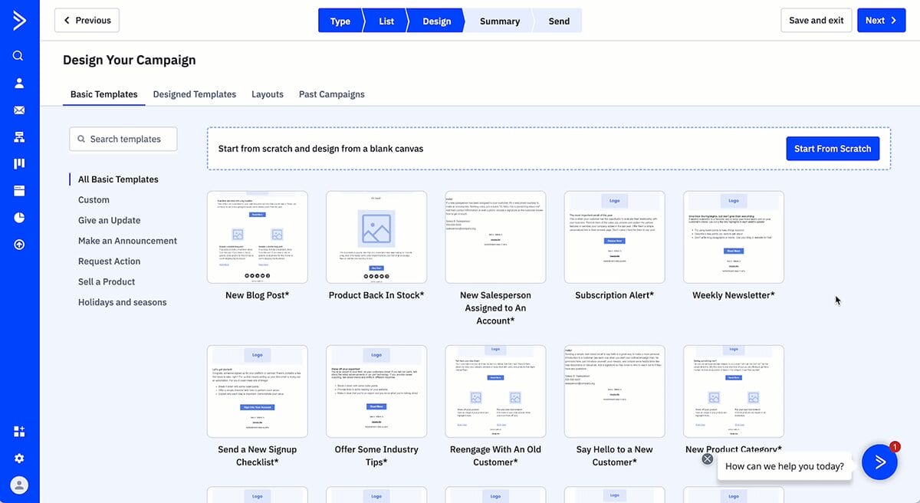920x503 pixels.
Task: Open the Settings gear icon
Action: [19, 458]
